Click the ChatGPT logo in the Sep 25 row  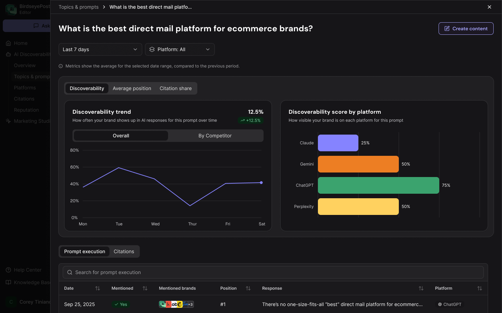(440, 304)
